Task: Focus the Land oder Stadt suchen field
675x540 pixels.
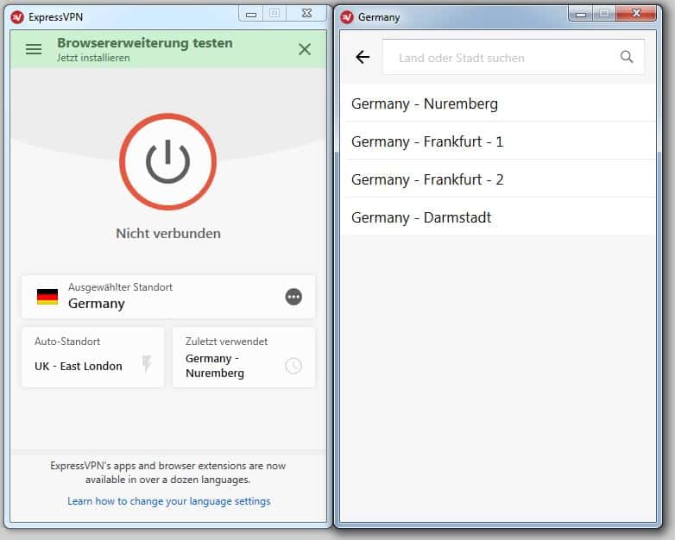Action: tap(513, 57)
